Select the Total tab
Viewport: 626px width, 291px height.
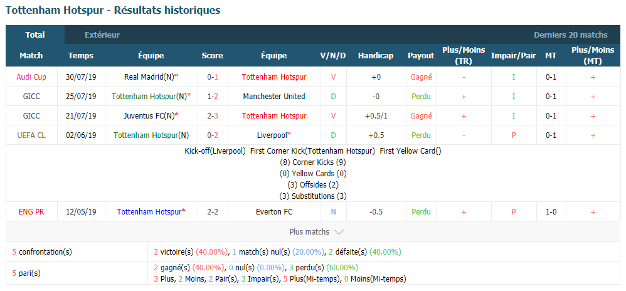click(35, 34)
